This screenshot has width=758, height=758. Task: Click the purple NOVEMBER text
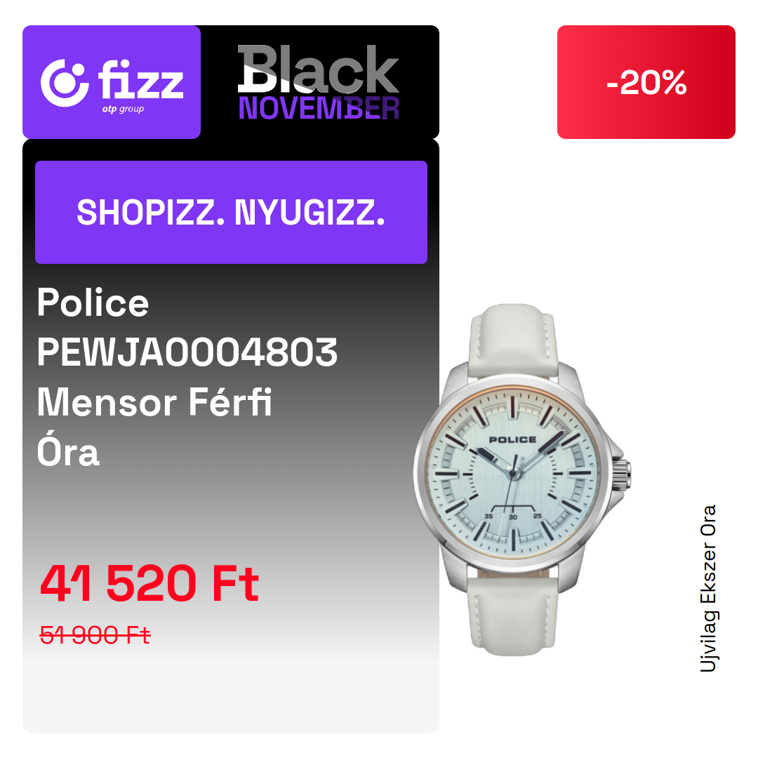point(319,108)
